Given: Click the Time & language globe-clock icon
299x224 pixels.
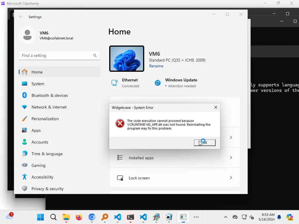Looking at the screenshot, I should coord(25,153).
